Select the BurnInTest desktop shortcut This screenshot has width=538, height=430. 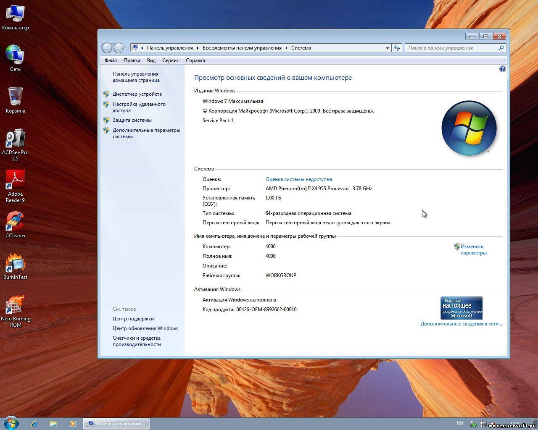(x=15, y=266)
